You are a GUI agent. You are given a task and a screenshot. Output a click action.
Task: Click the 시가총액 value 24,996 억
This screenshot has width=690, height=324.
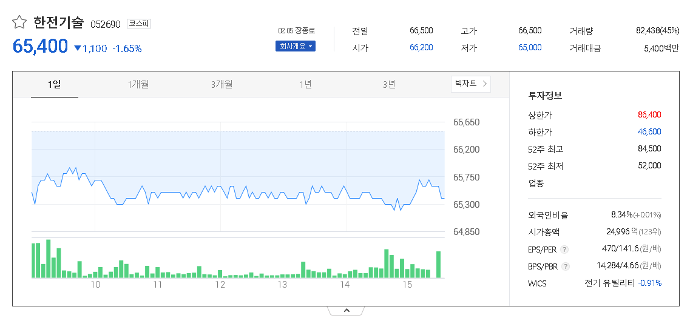coord(622,232)
